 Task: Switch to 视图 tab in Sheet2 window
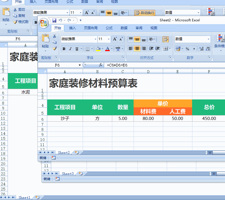coord(154,28)
